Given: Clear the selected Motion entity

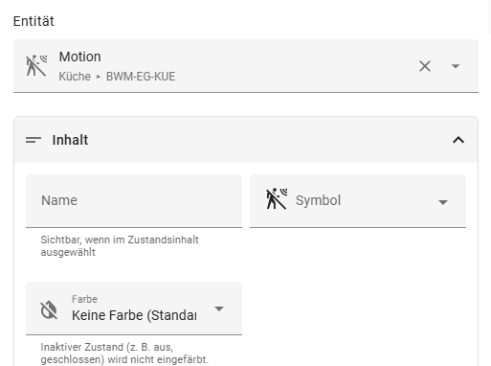Looking at the screenshot, I should (425, 66).
